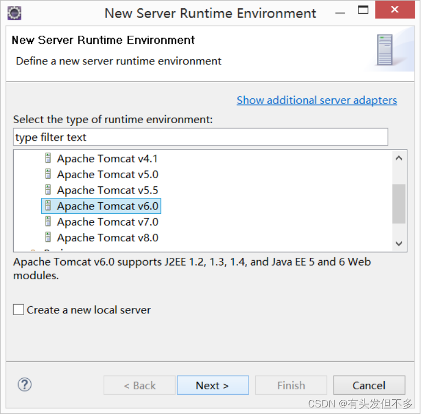Maximize the New Server Runtime Environment dialog
The width and height of the screenshot is (421, 414).
tap(363, 10)
